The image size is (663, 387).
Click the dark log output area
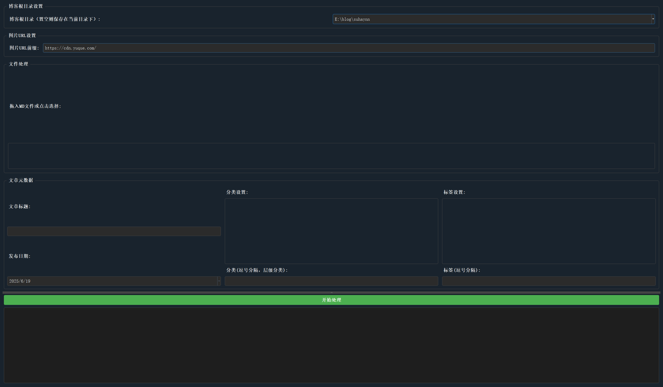click(331, 345)
